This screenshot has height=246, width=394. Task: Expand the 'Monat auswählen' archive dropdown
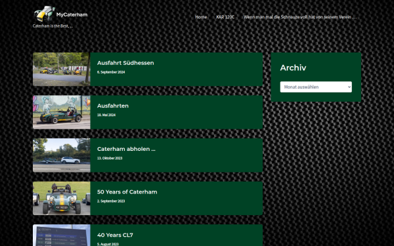(x=316, y=87)
